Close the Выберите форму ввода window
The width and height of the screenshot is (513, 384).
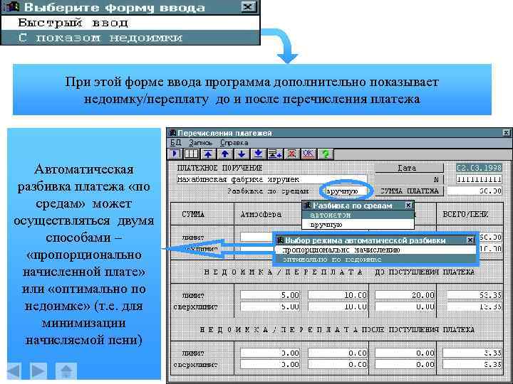[x=249, y=7]
